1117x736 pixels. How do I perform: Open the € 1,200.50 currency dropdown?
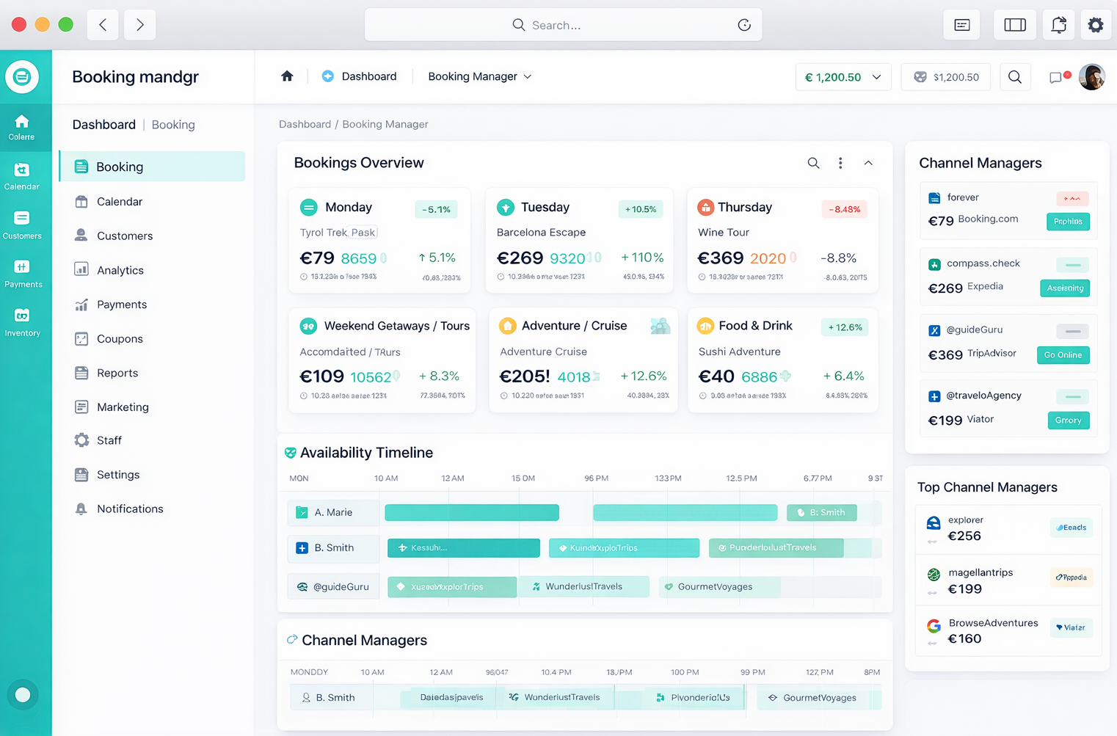point(843,77)
